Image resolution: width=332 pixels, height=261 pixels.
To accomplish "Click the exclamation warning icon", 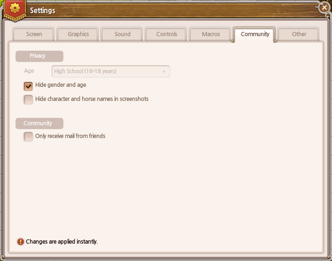I will (21, 242).
